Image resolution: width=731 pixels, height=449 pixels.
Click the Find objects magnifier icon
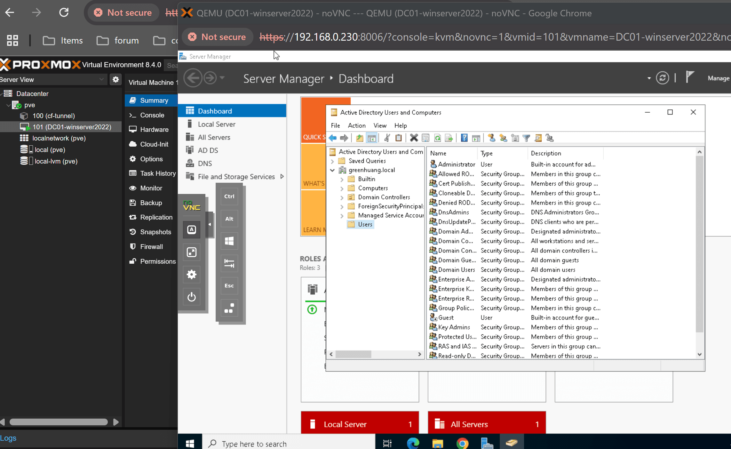(x=538, y=138)
